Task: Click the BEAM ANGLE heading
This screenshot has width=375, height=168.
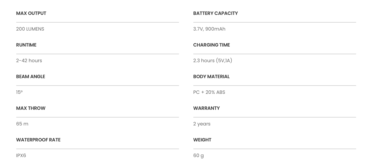Action: (x=31, y=77)
